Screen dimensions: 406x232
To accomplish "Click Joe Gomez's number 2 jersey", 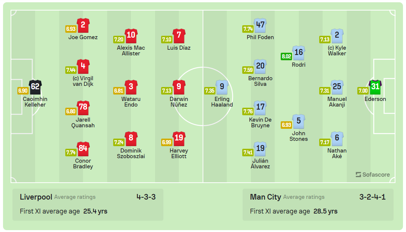I will [83, 26].
